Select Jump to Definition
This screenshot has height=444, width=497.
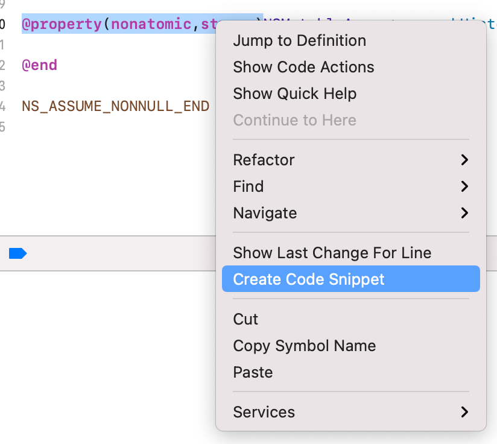click(x=299, y=41)
